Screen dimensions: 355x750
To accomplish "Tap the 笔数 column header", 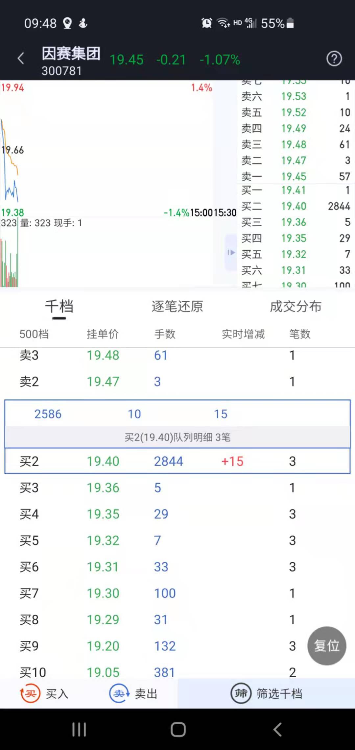I will click(x=300, y=334).
